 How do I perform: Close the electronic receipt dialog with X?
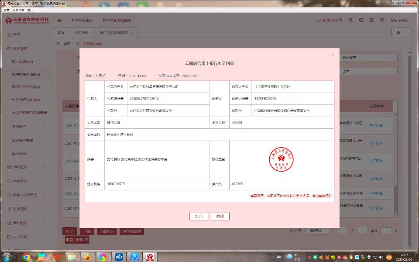click(333, 55)
